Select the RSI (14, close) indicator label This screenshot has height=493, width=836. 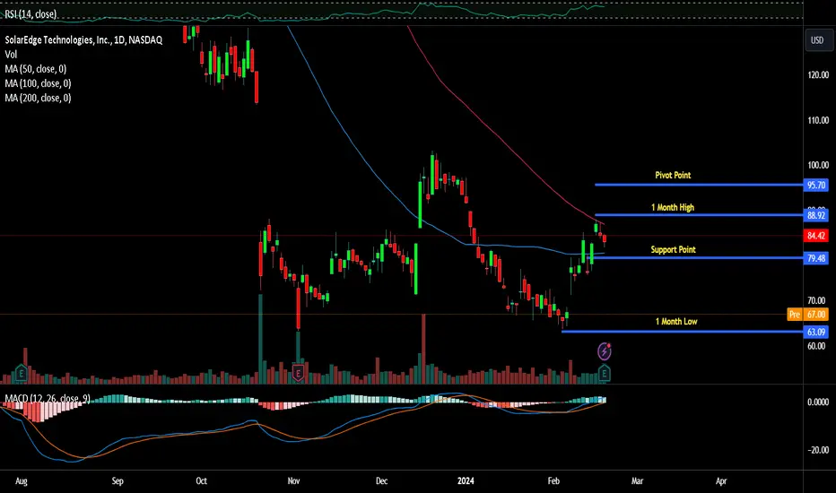(30, 14)
